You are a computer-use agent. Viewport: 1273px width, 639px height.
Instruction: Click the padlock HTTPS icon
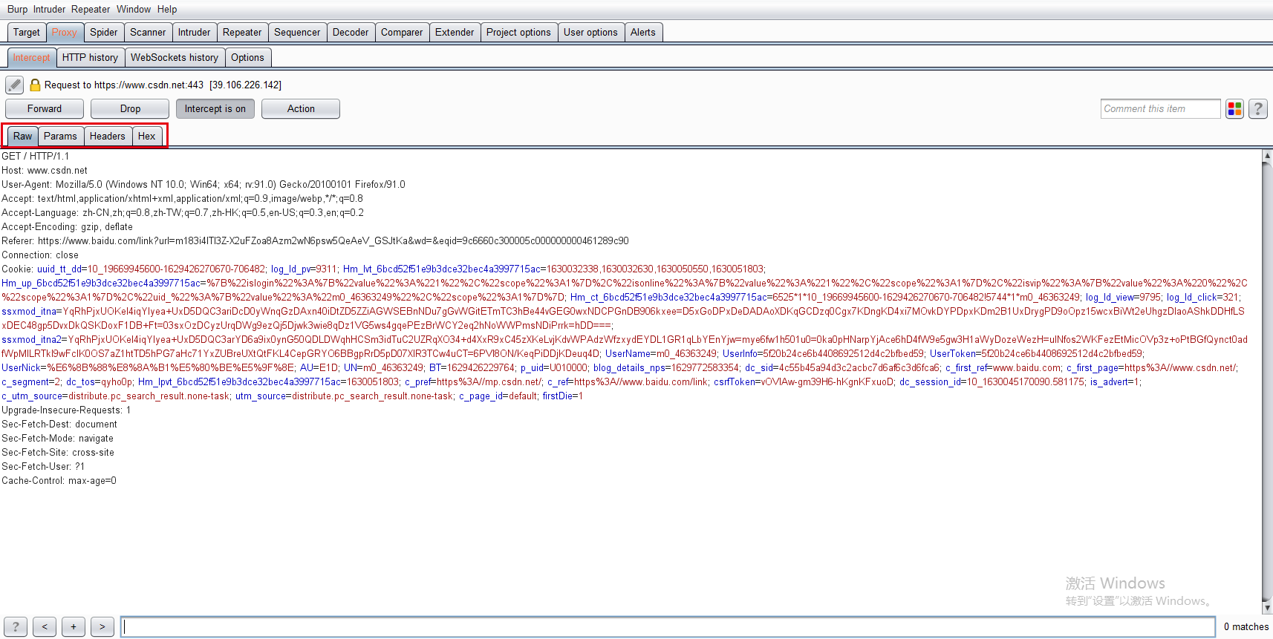click(35, 85)
